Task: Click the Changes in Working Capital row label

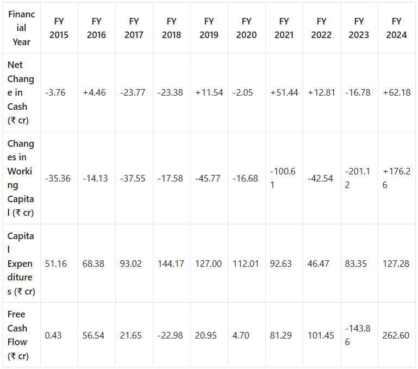Action: click(21, 178)
